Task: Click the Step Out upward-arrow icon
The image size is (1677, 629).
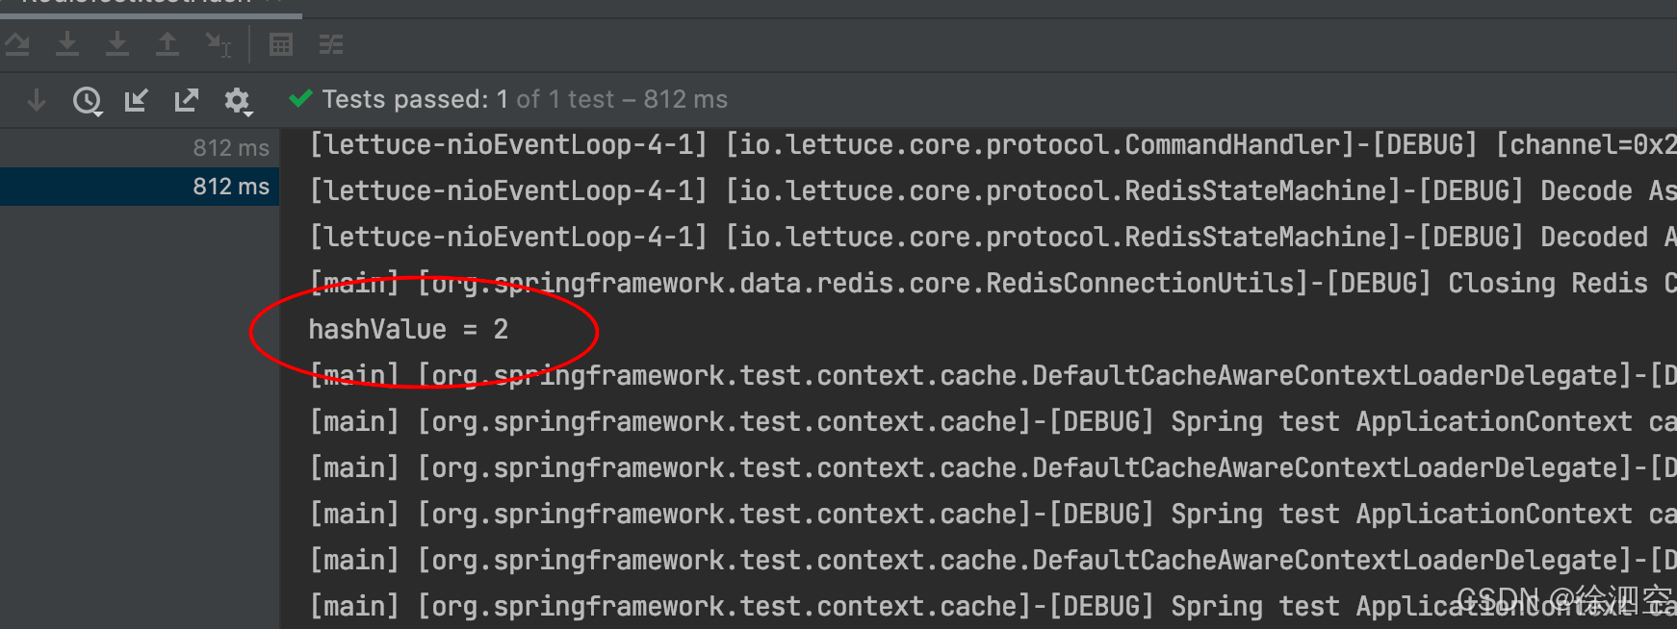Action: click(168, 44)
